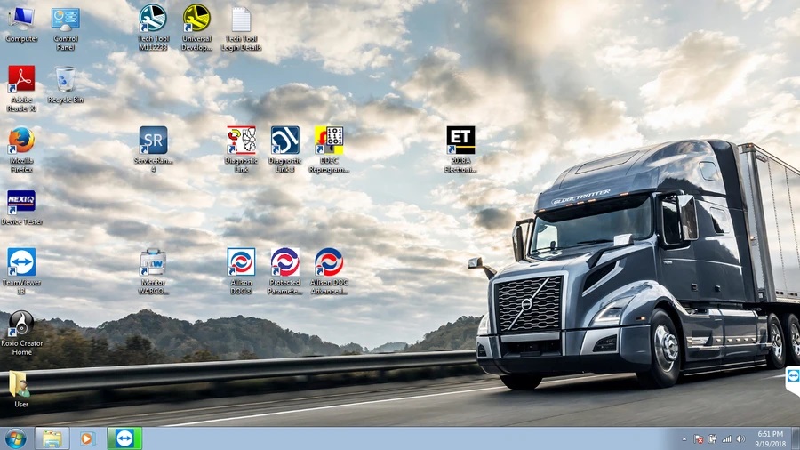The width and height of the screenshot is (800, 450).
Task: Click the TeamViewer 13 desktop icon
Action: click(21, 263)
